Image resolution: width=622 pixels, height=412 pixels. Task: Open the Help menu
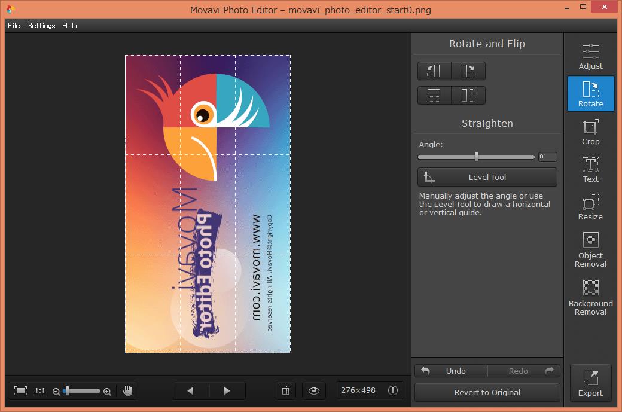69,25
